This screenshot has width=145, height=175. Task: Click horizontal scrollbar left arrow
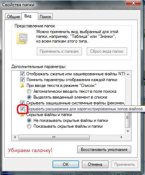pos(15,138)
